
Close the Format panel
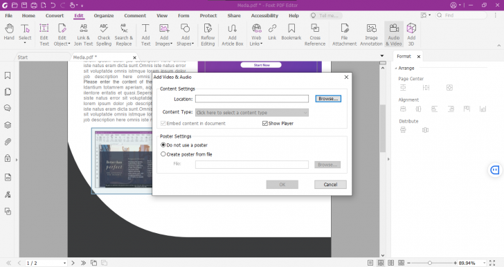pyautogui.click(x=418, y=57)
